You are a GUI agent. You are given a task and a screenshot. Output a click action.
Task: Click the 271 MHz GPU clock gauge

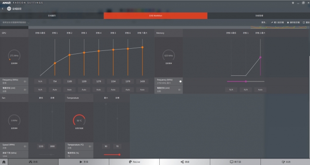coord(14,56)
